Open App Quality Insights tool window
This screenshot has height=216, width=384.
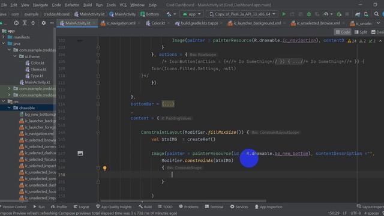[114, 207]
